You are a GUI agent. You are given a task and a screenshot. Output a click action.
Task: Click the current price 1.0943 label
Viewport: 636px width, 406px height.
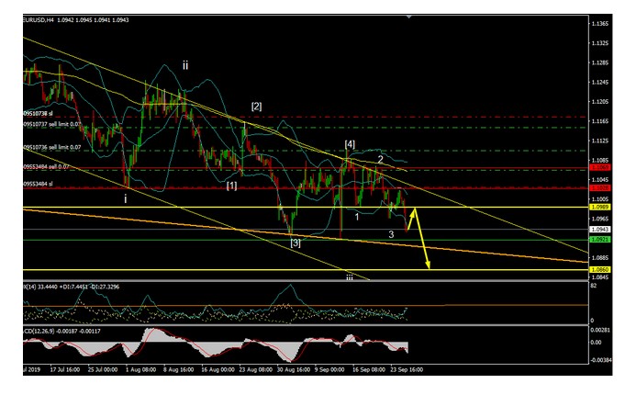(x=598, y=230)
